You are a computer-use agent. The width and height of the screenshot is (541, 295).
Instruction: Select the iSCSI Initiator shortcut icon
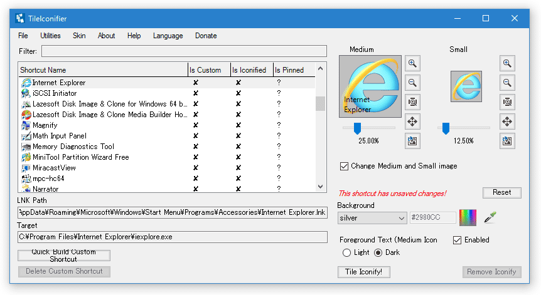point(26,93)
